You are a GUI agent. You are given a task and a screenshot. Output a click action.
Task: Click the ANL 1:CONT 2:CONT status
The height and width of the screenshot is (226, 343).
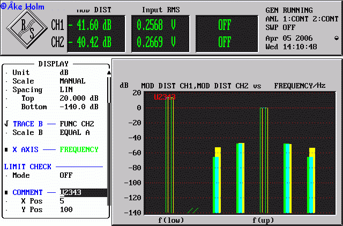coord(302,19)
